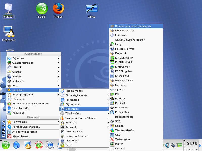Open the lifesaver help icon in panel

coord(39,145)
